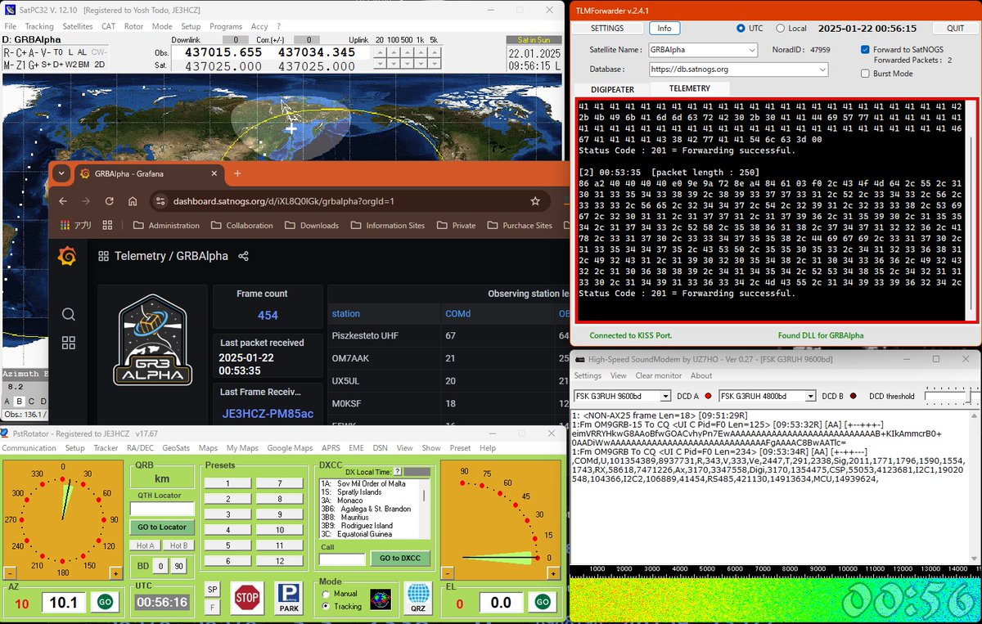982x624 pixels.
Task: Click the DXCC Call input field
Action: pyautogui.click(x=342, y=559)
